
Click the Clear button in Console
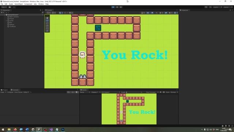pyautogui.click(x=3, y=92)
